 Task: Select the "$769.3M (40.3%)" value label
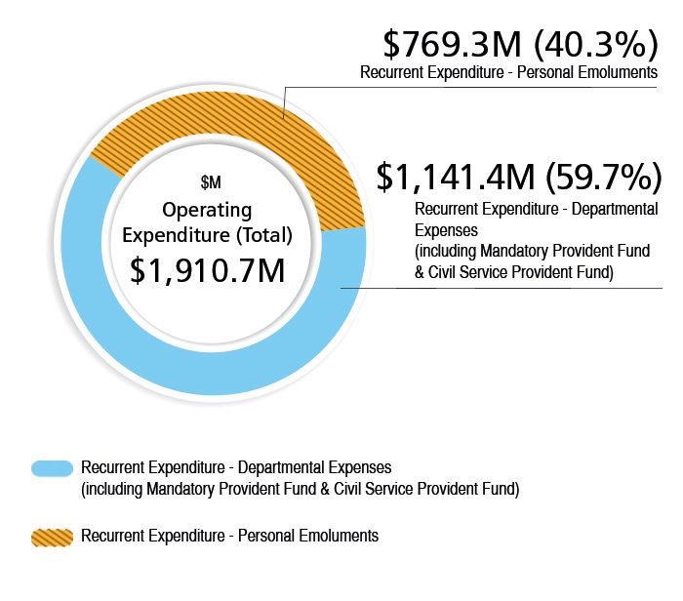click(x=519, y=44)
